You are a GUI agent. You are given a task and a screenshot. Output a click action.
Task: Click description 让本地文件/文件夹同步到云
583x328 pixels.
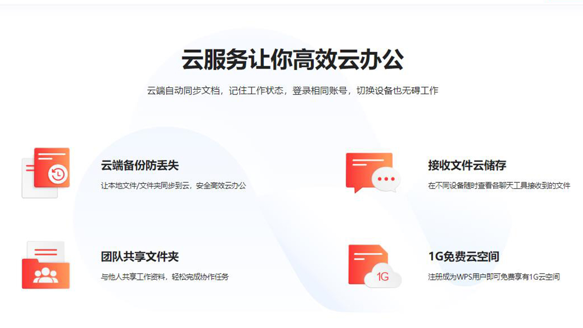tap(173, 186)
